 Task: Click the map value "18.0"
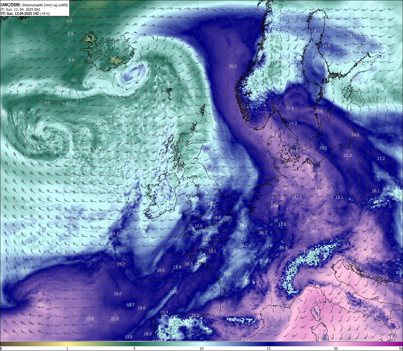(x=148, y=334)
